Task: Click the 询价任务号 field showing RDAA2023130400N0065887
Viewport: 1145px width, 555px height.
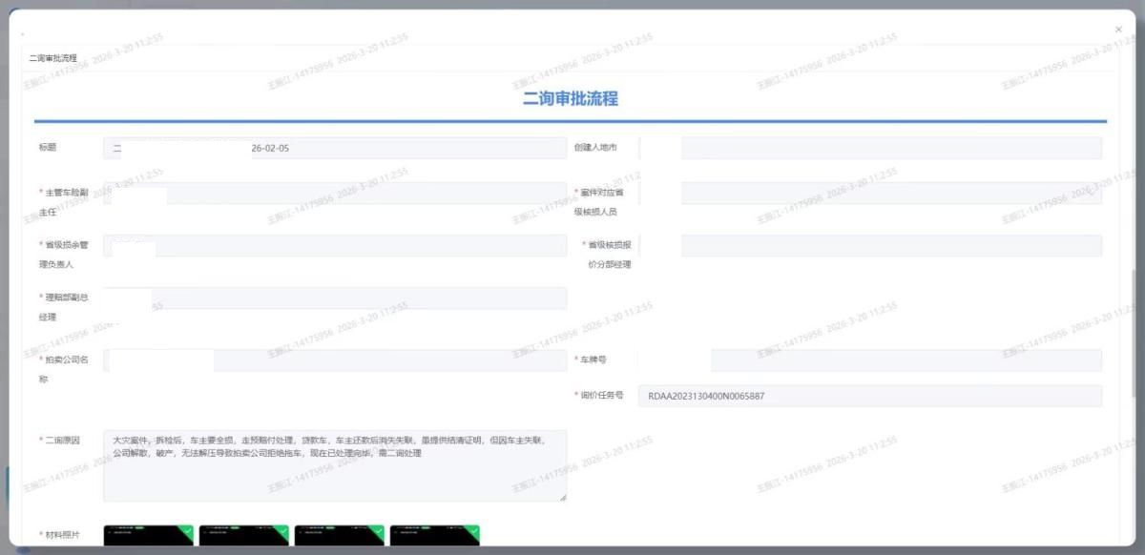Action: pos(870,396)
